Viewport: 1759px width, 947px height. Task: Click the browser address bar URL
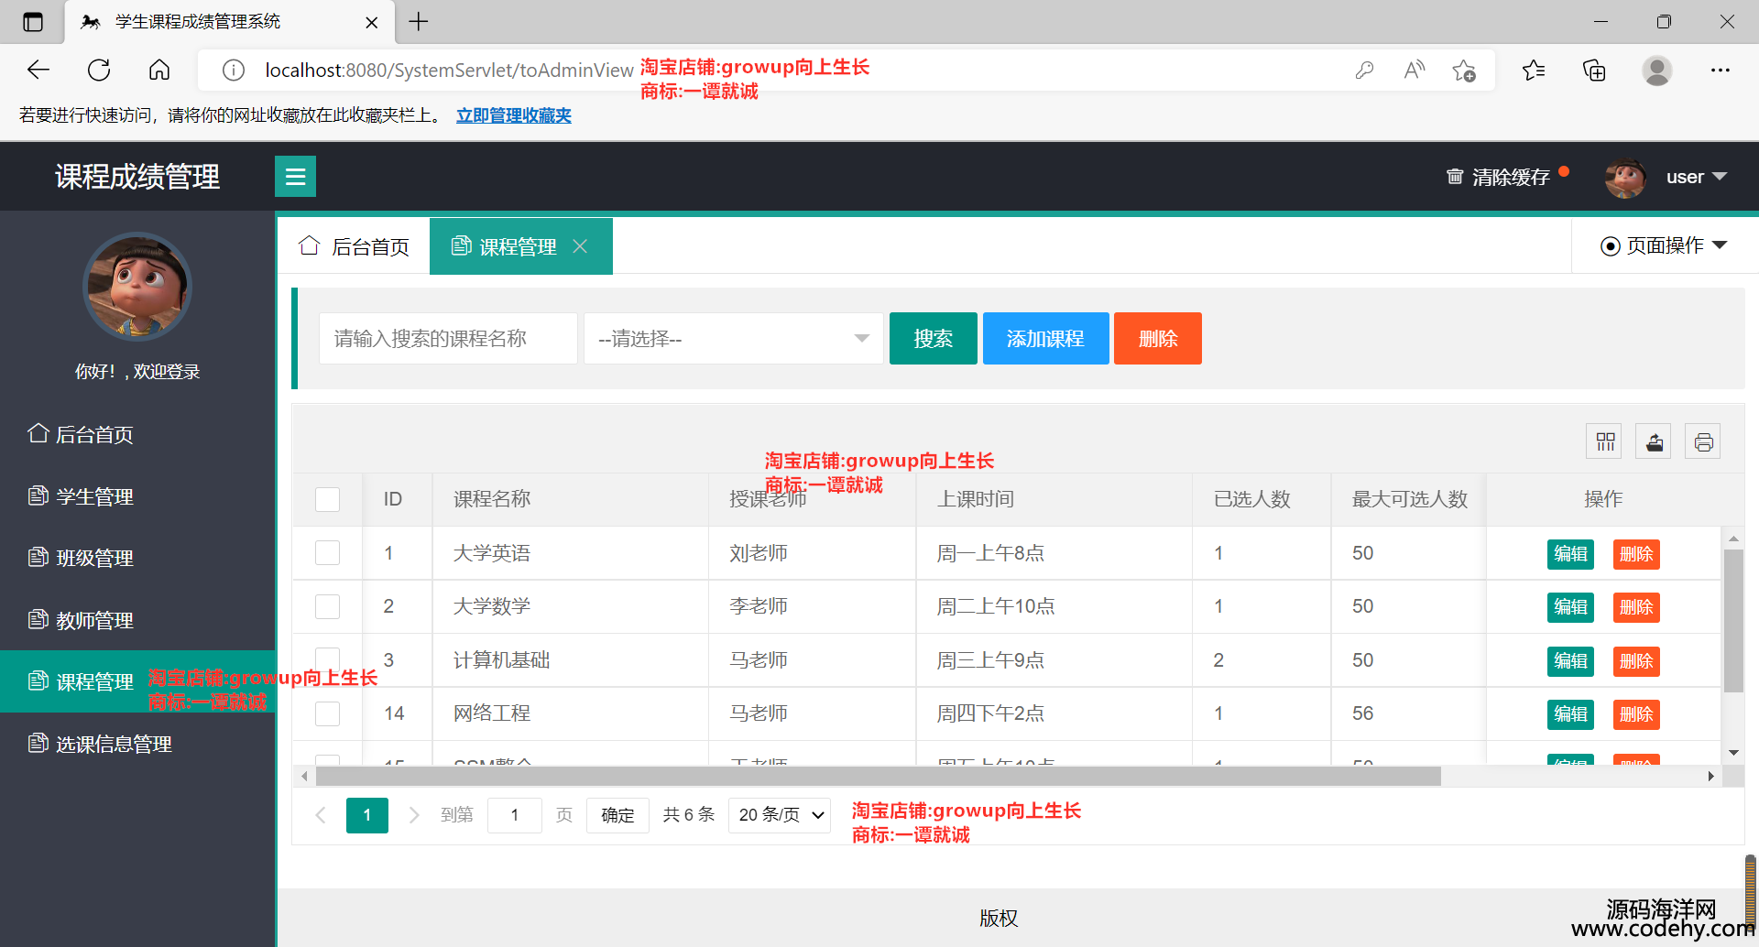[x=449, y=70]
